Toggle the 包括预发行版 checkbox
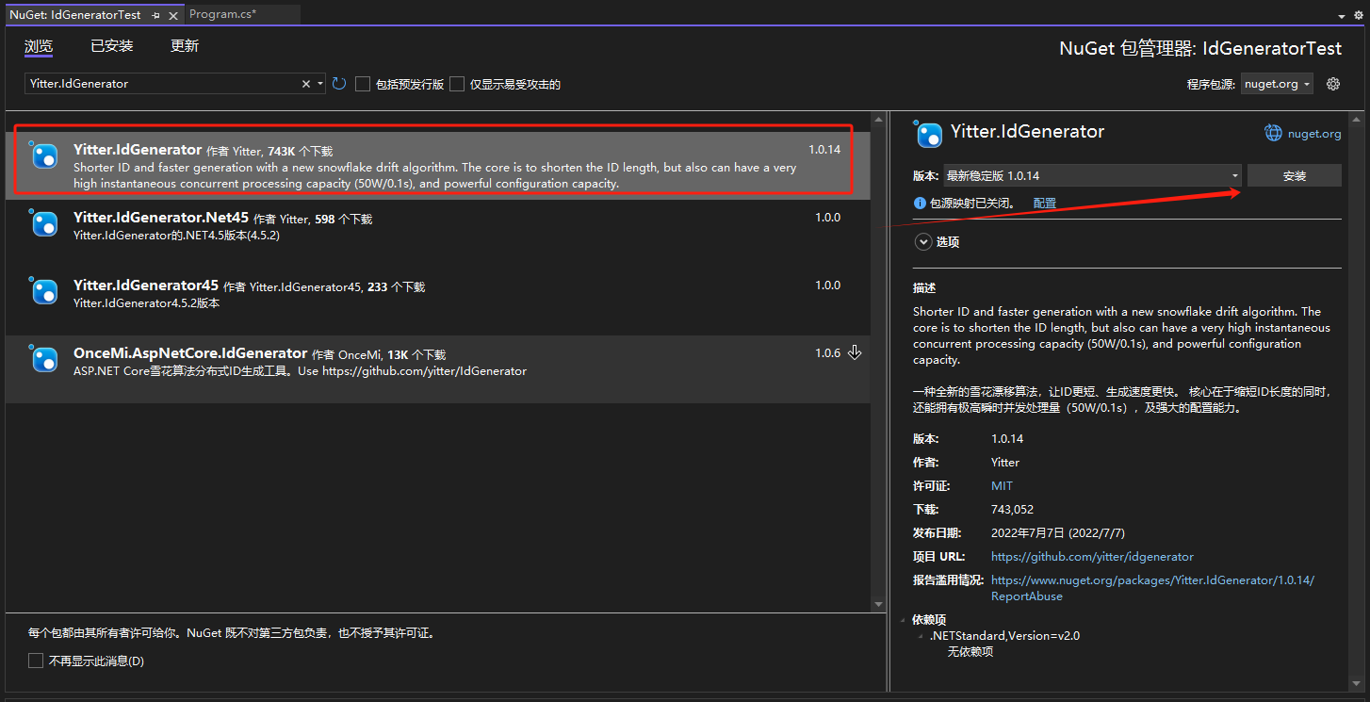 [363, 84]
